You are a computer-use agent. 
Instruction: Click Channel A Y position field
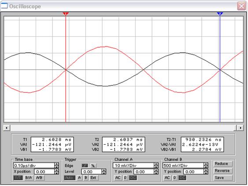(144, 172)
